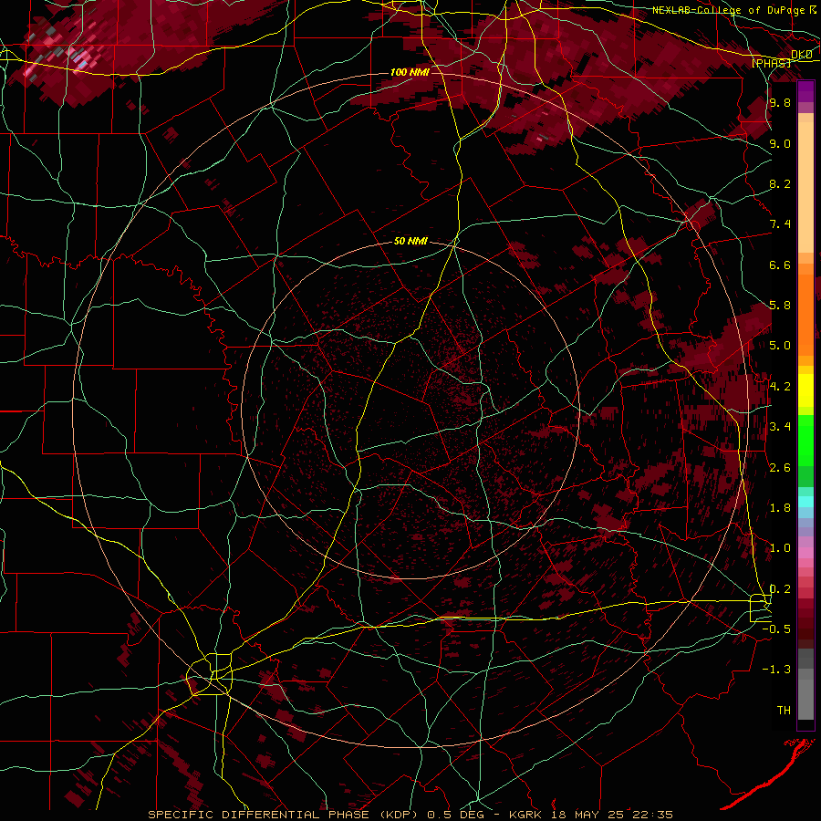Click the 5.0 value on color scale

pos(780,346)
